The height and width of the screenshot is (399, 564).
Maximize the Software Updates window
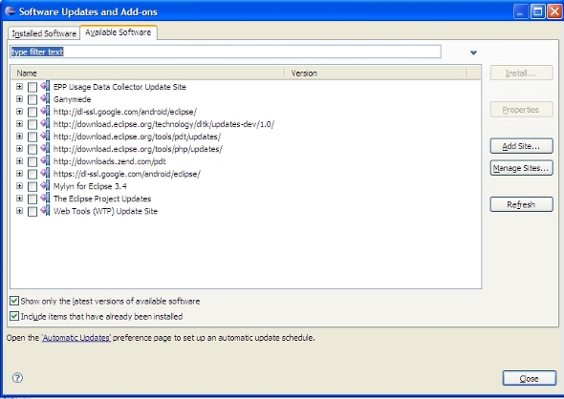pyautogui.click(x=538, y=11)
